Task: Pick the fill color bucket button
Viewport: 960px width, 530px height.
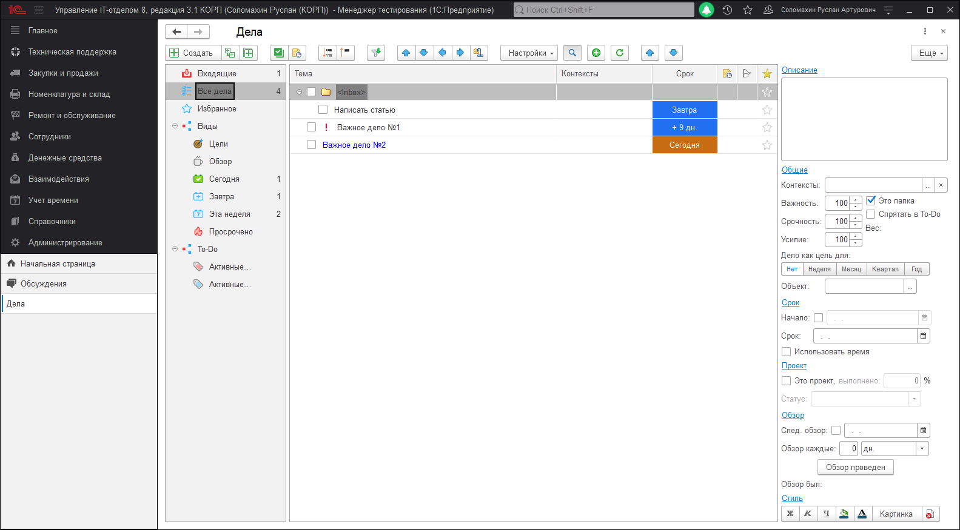Action: [x=844, y=514]
